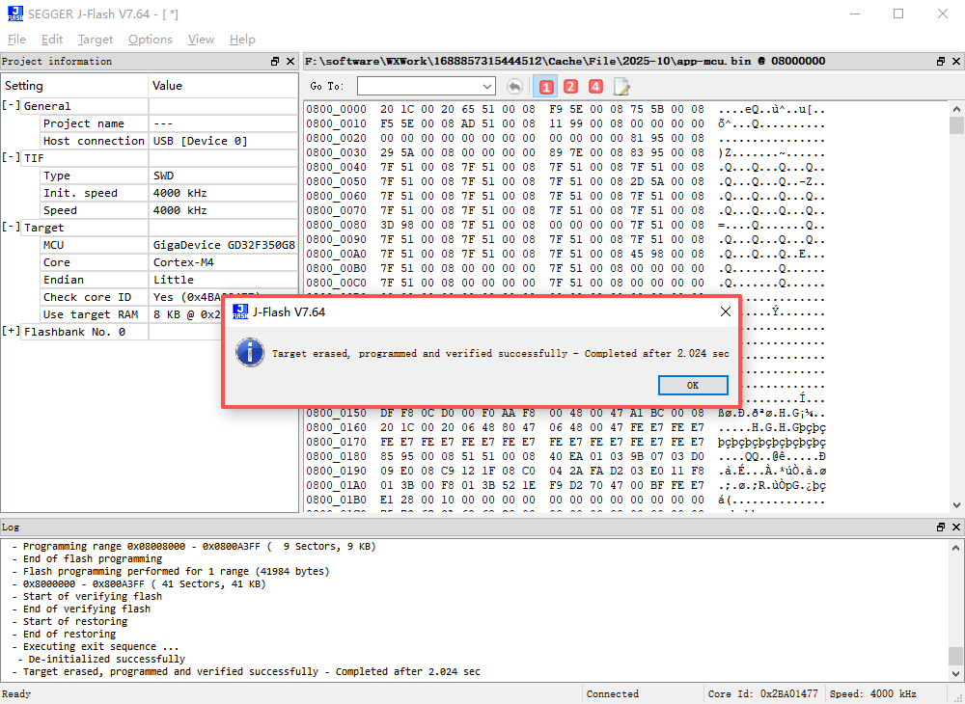Screen dimensions: 965x704
Task: Click the J-Flash icon in dialog title
Action: coord(240,311)
